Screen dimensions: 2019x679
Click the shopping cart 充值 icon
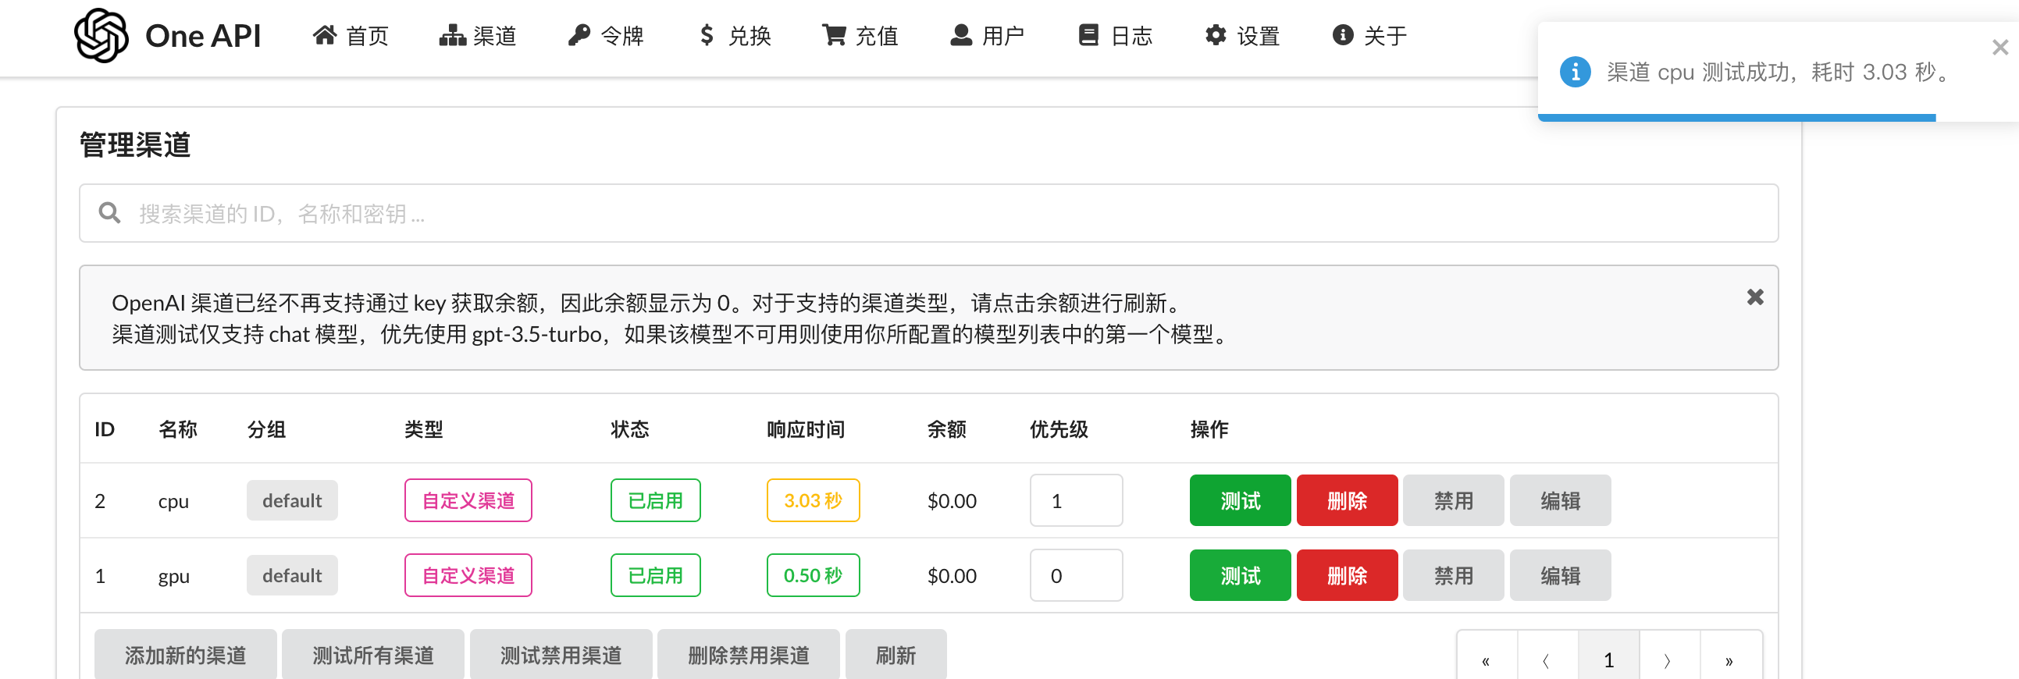pyautogui.click(x=833, y=35)
